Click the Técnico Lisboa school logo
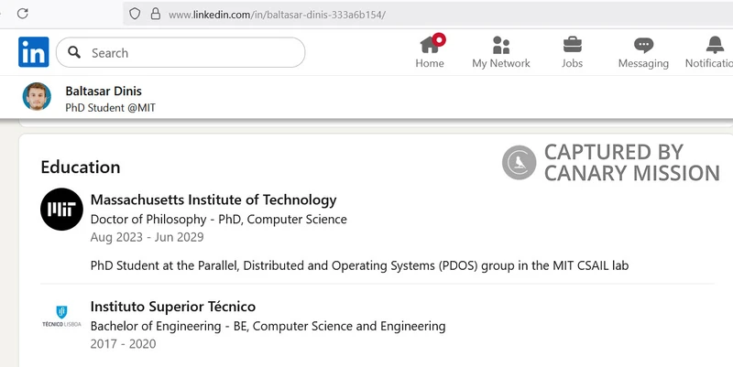 click(61, 316)
